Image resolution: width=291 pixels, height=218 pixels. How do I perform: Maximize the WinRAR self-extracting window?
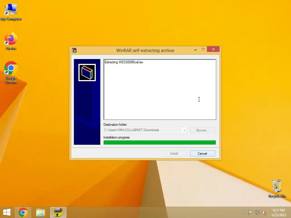[x=203, y=49]
